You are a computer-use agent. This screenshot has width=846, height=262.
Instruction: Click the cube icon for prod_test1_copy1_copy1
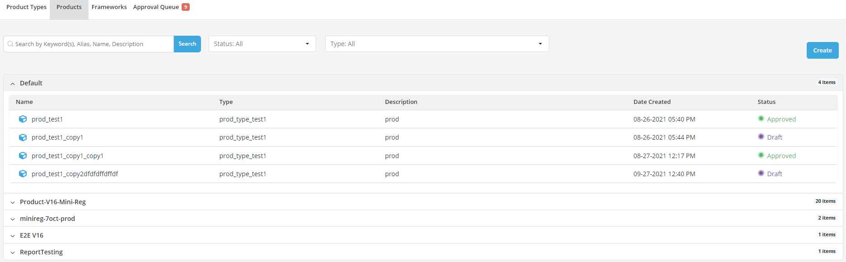pos(23,156)
